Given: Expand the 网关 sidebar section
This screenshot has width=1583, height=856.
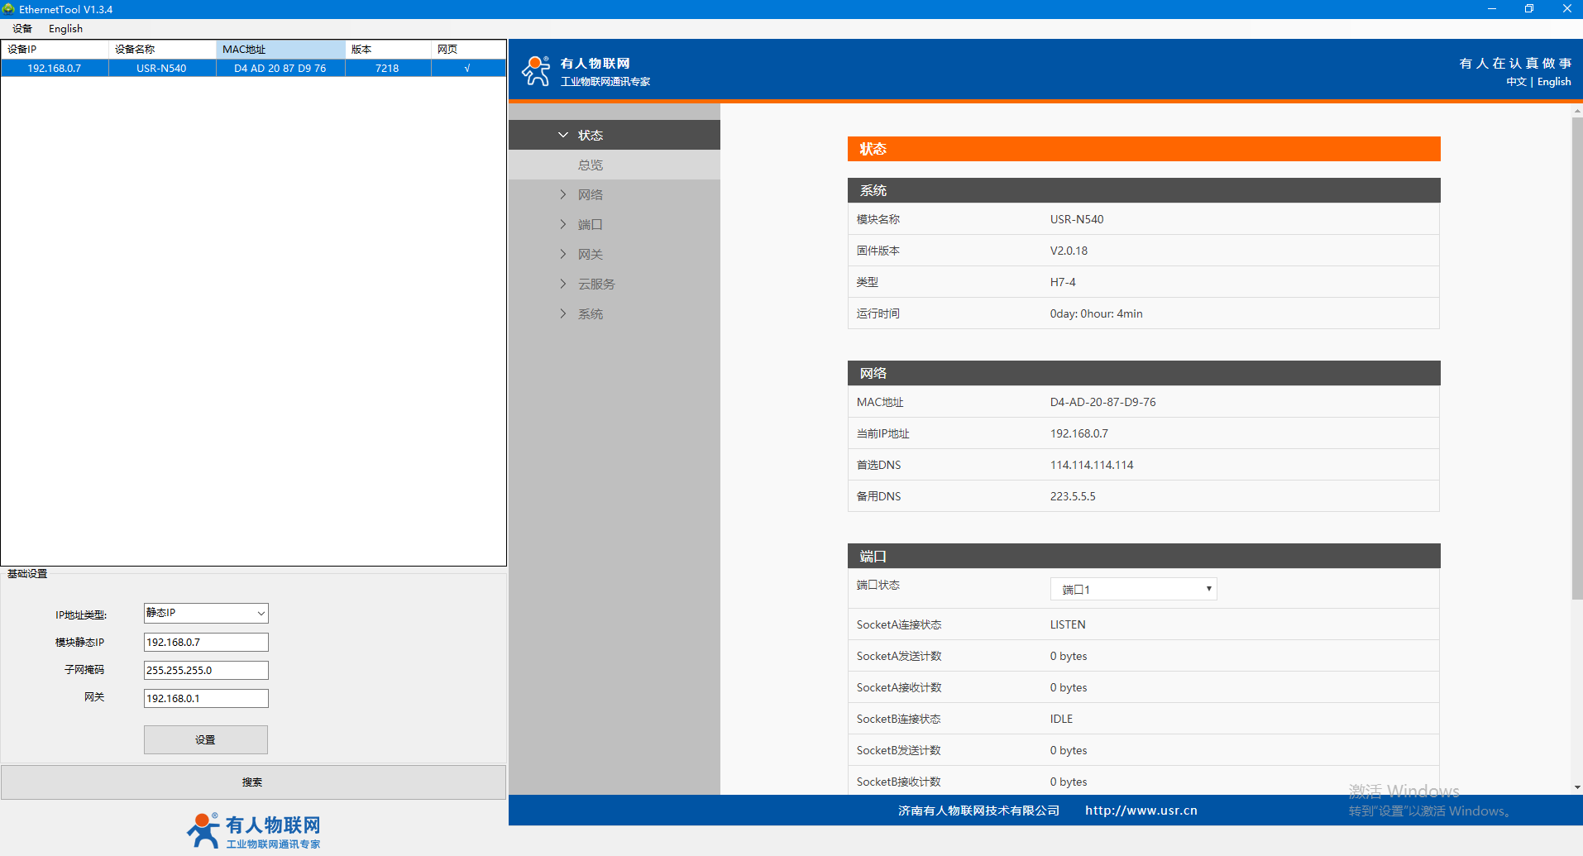Looking at the screenshot, I should pos(590,254).
